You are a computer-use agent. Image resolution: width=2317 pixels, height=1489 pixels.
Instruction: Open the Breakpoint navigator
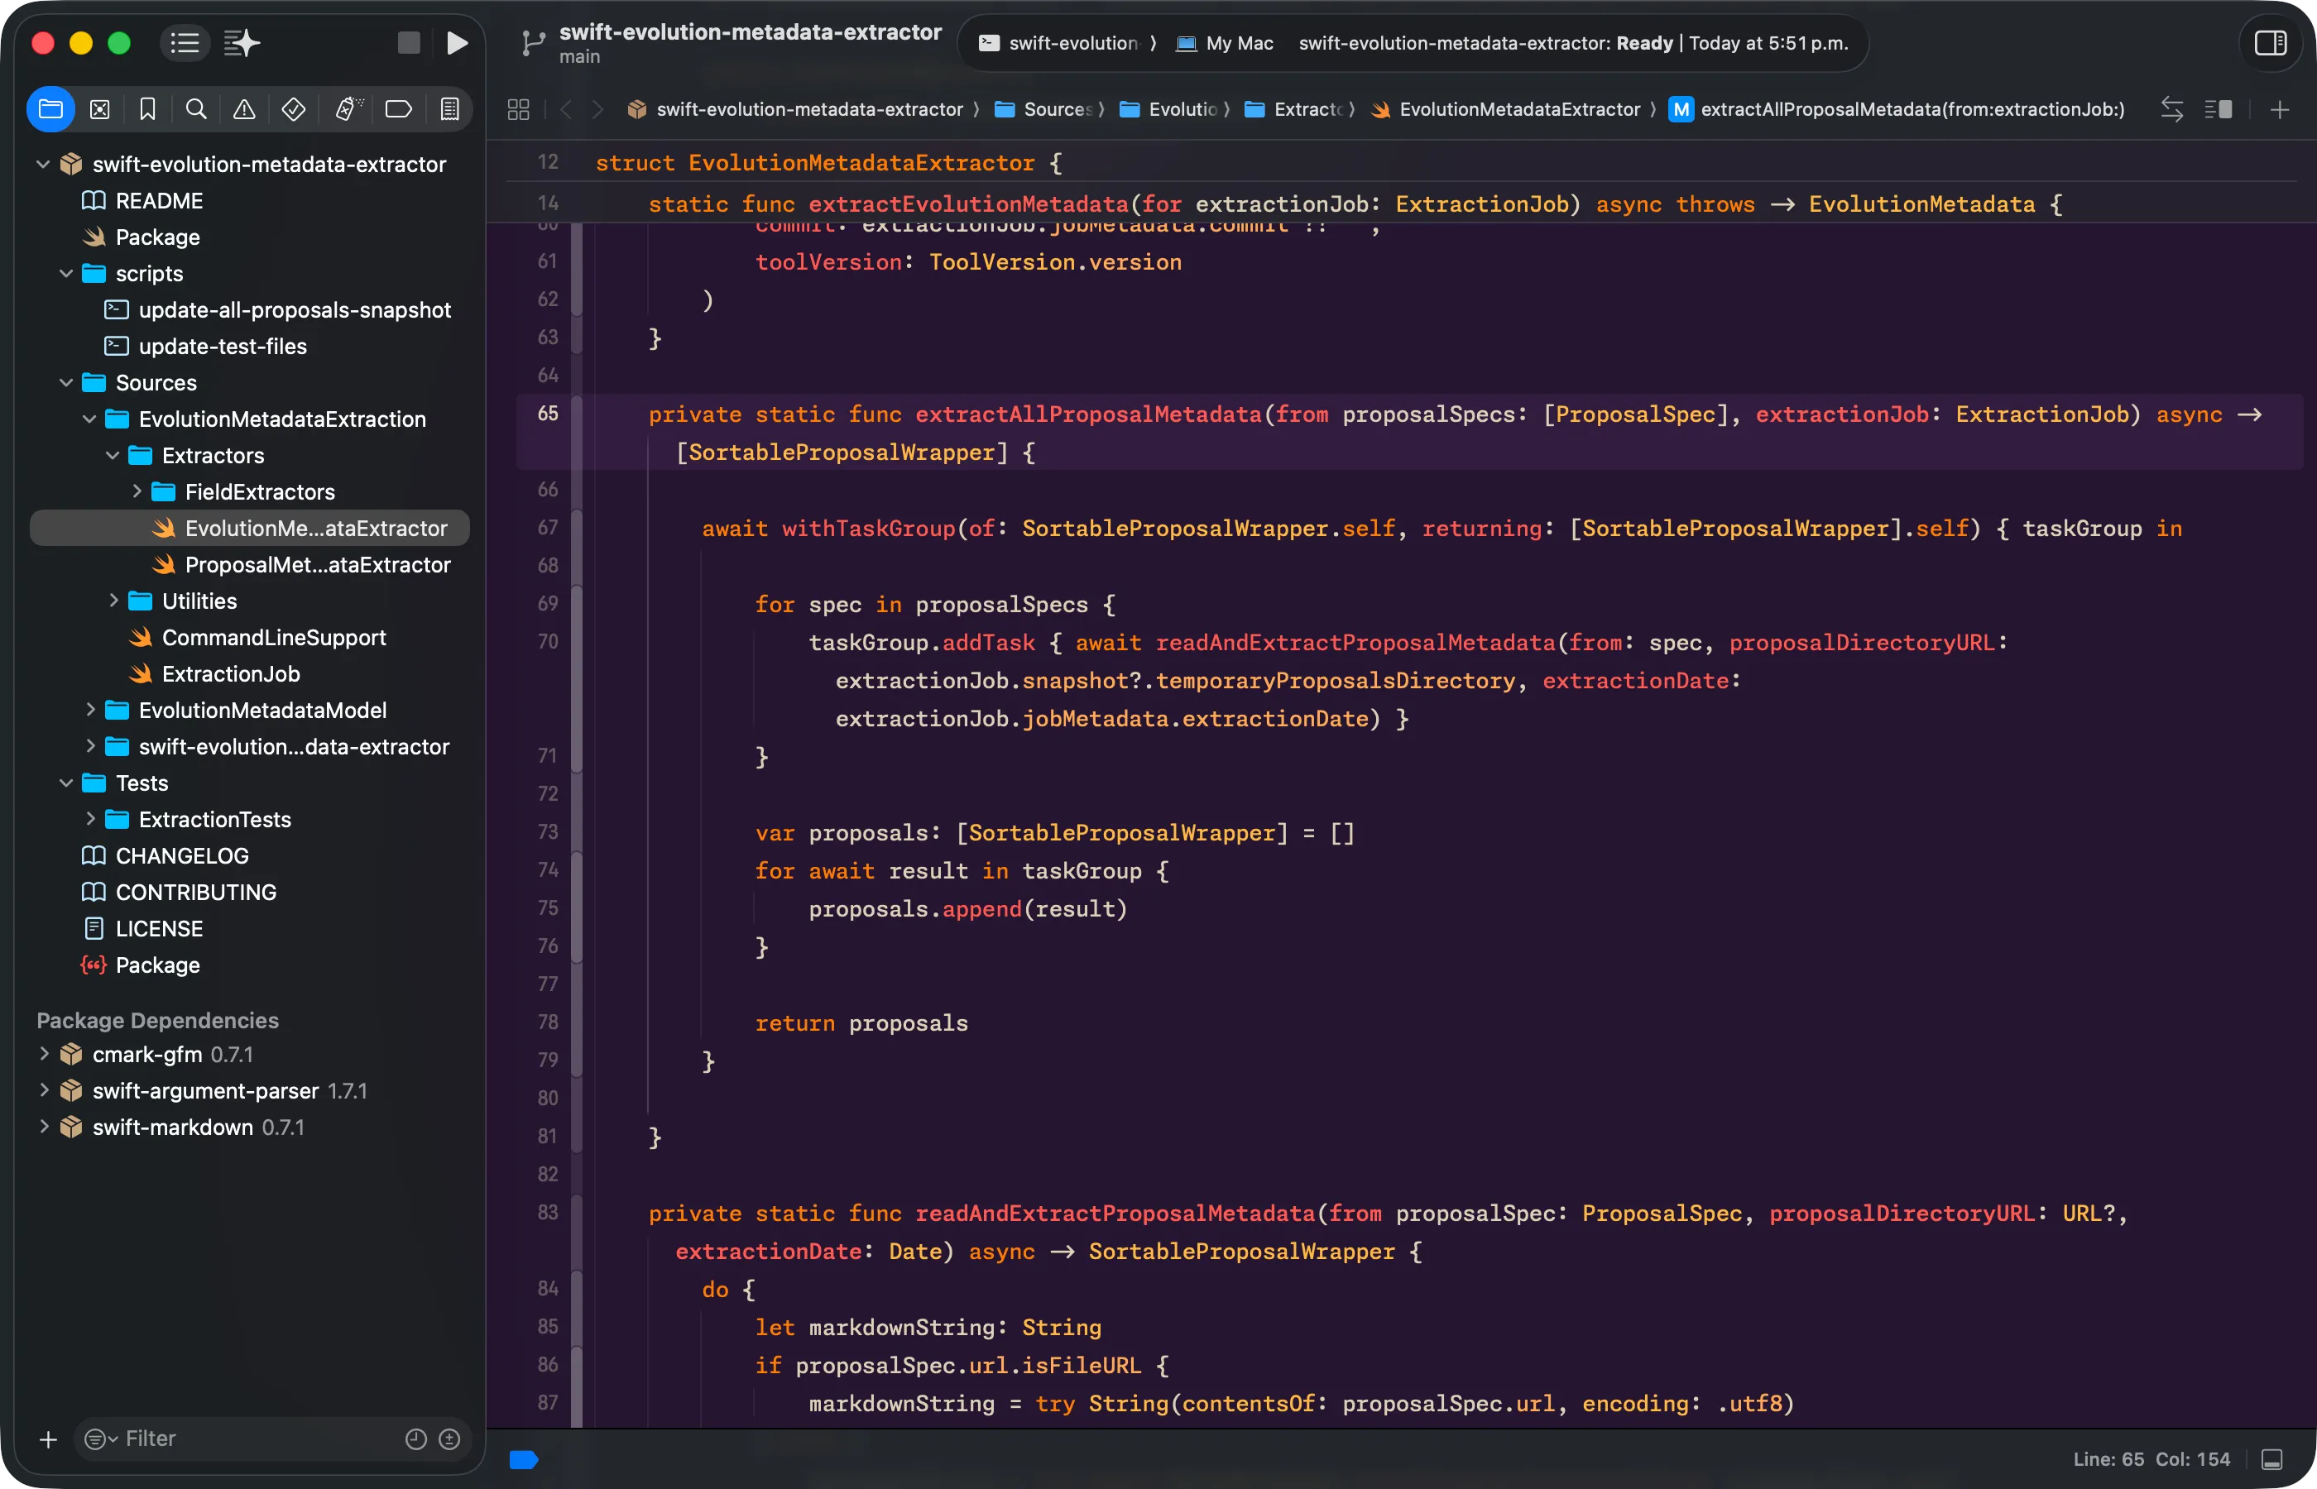[398, 109]
